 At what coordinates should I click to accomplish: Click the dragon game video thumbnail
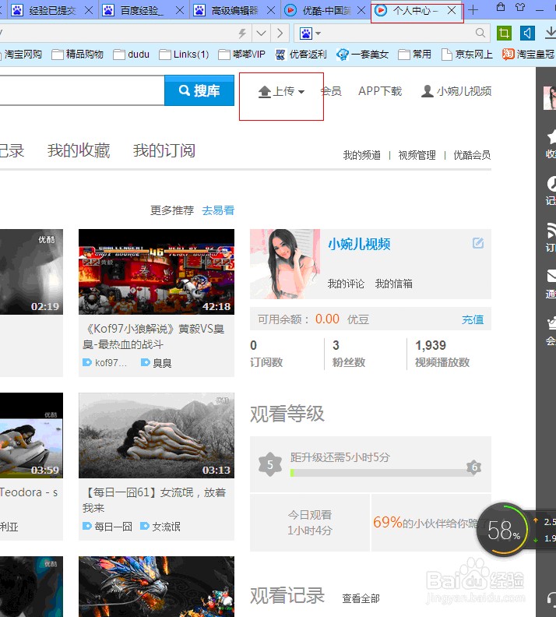[x=157, y=587]
